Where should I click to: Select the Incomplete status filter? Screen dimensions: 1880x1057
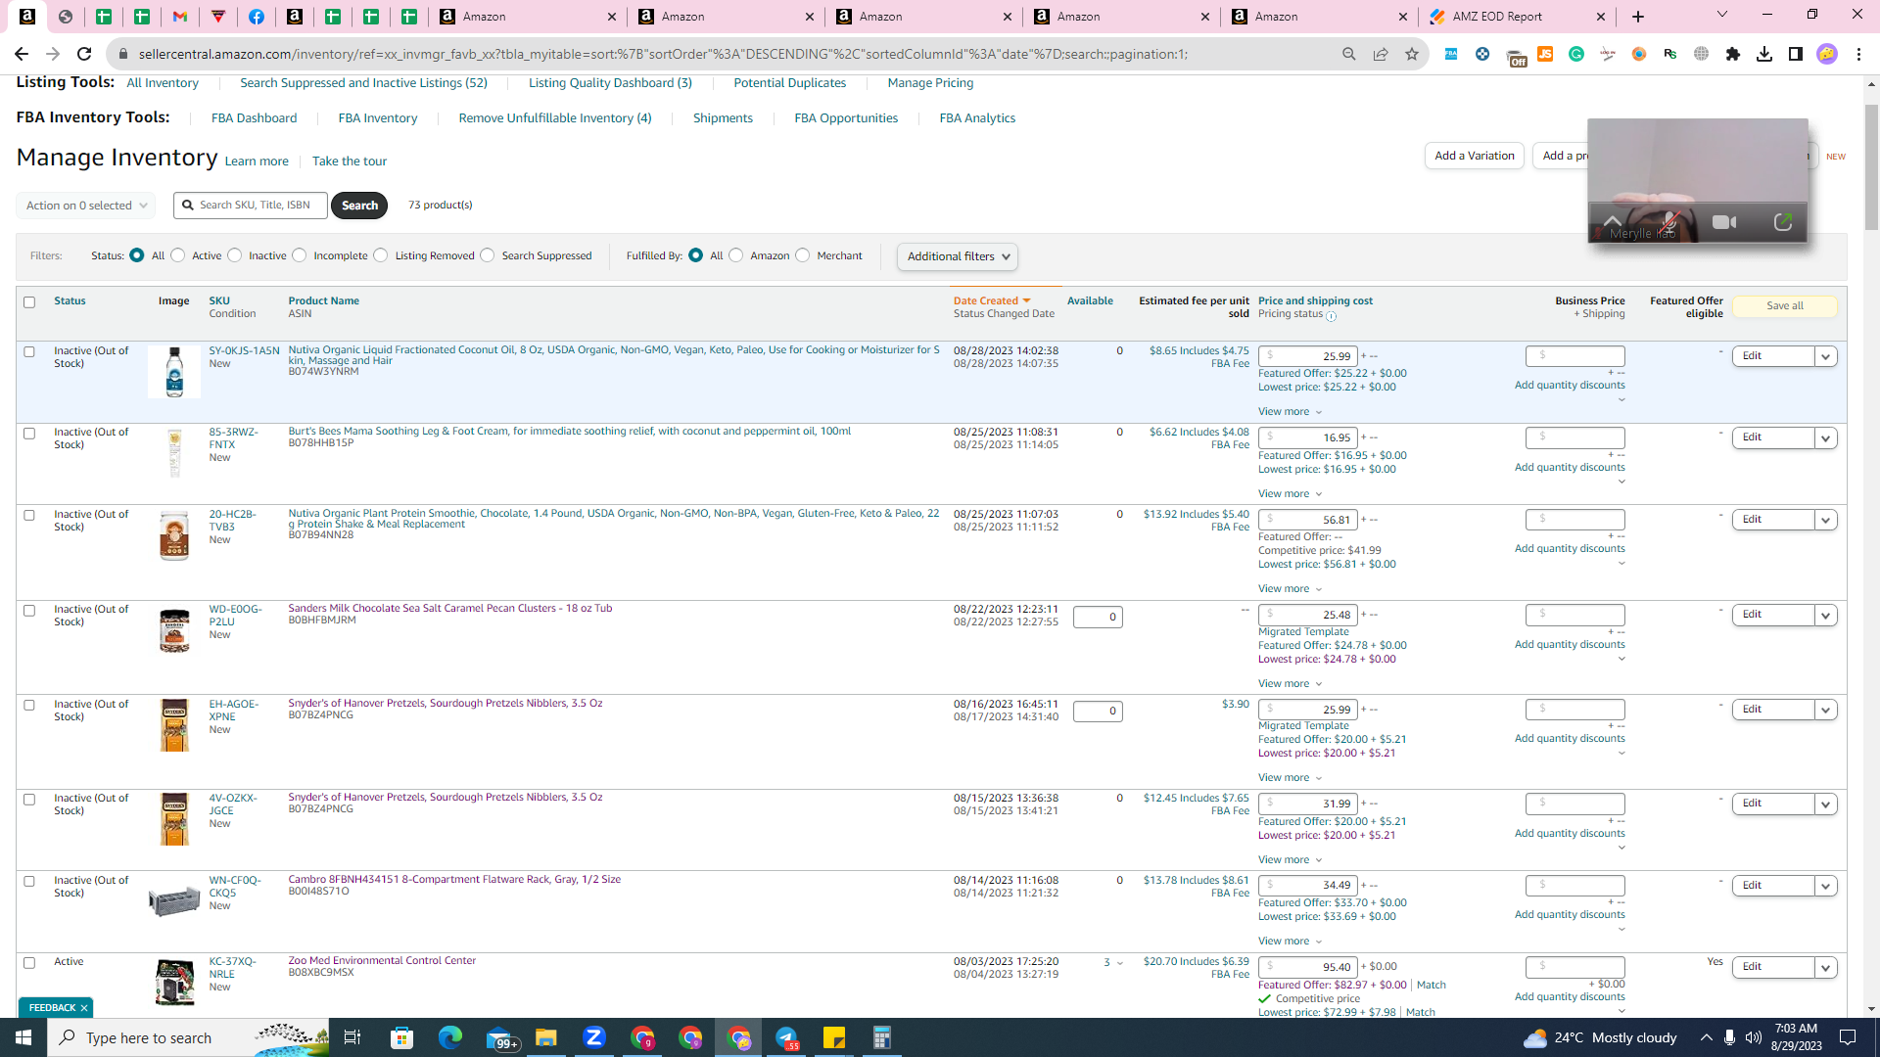pyautogui.click(x=300, y=255)
